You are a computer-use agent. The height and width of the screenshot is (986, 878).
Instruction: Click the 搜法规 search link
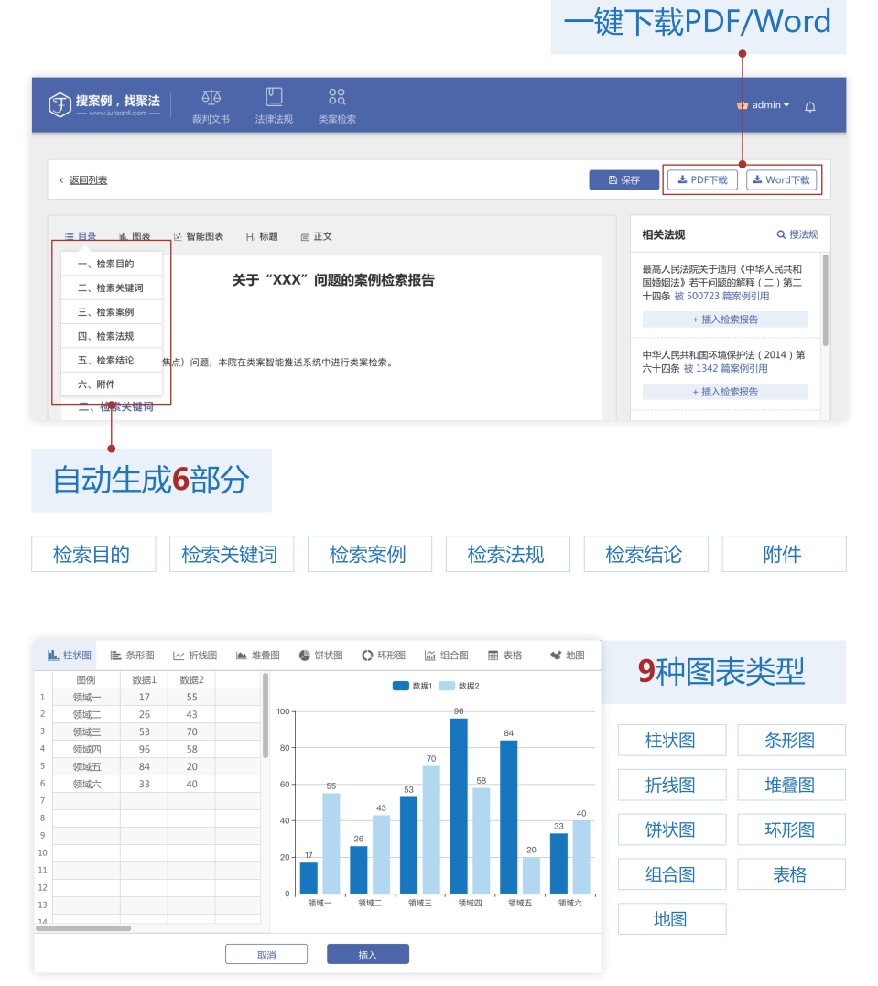797,234
